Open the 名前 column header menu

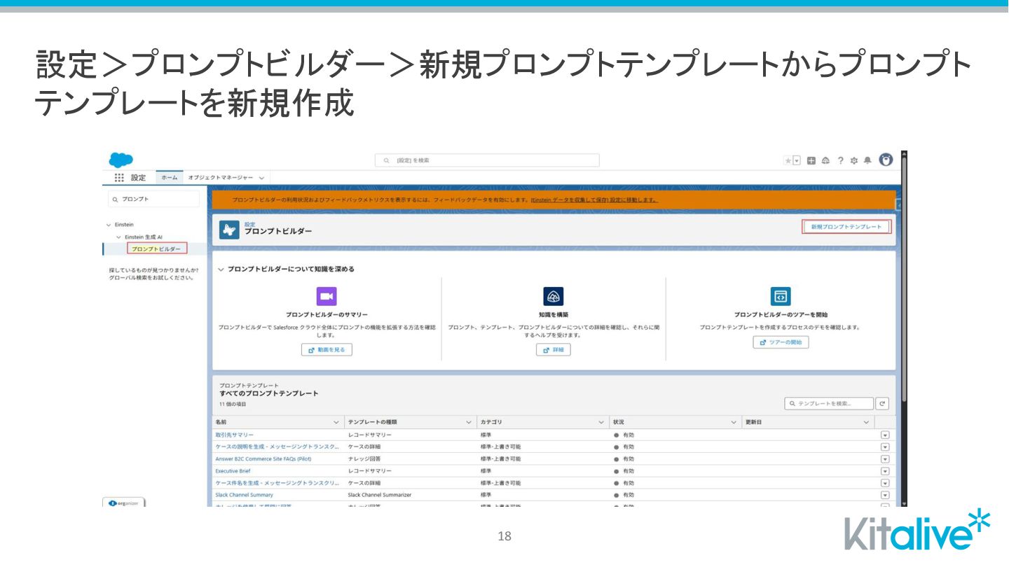[336, 422]
